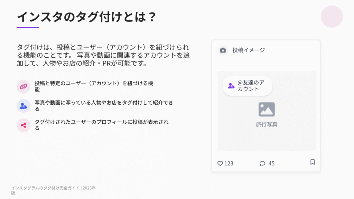The height and width of the screenshot is (199, 354).
Task: Click the pink circle in top corner
Action: click(x=332, y=17)
